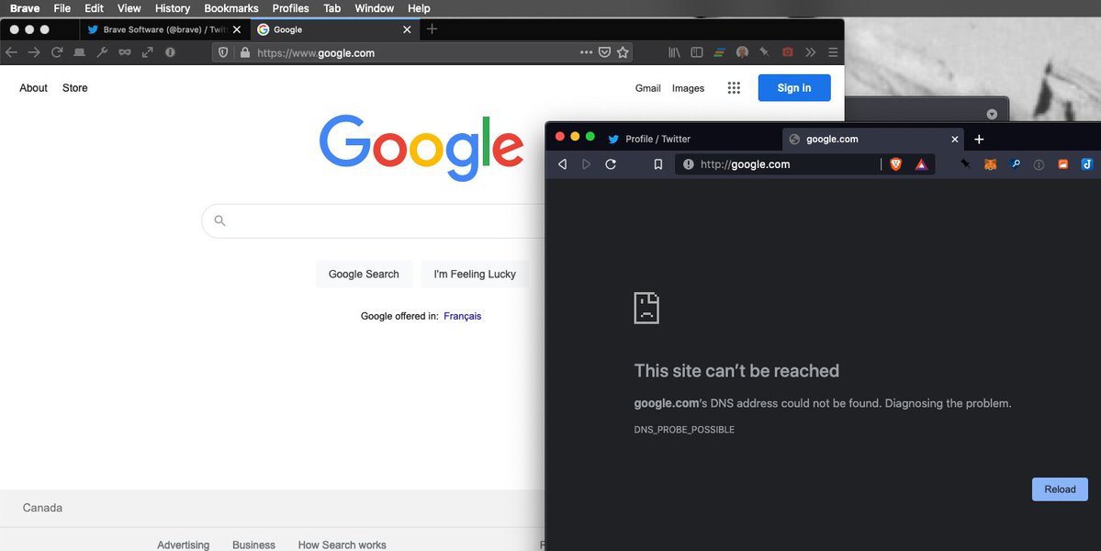Click the Reload button on error page
Viewport: 1101px width, 551px height.
click(1060, 489)
